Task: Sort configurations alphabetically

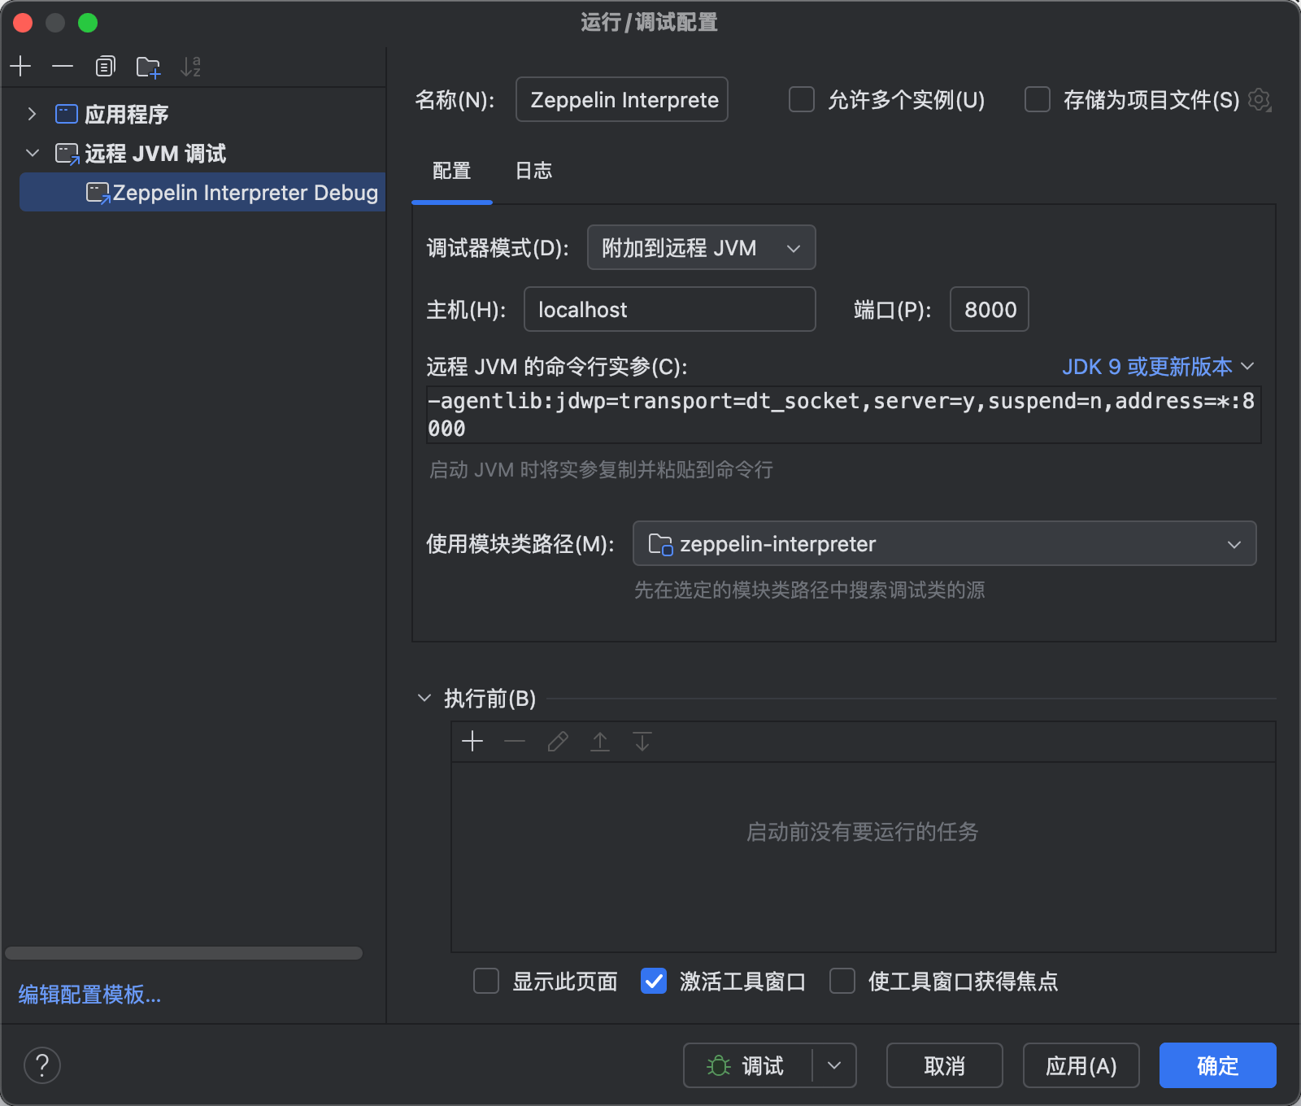Action: [x=190, y=67]
